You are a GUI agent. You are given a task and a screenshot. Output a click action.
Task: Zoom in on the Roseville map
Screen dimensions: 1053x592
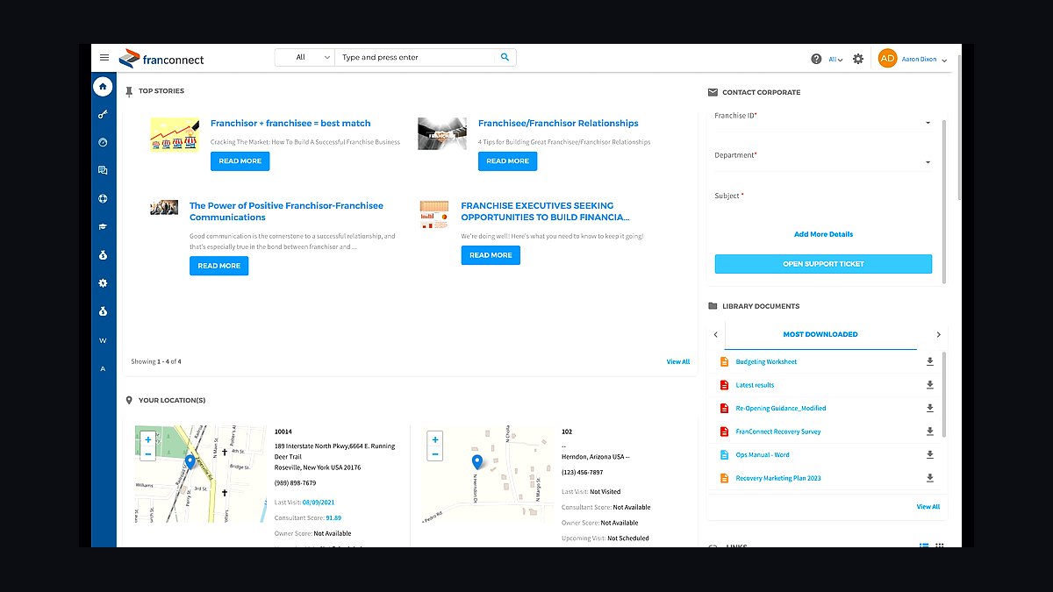point(147,439)
